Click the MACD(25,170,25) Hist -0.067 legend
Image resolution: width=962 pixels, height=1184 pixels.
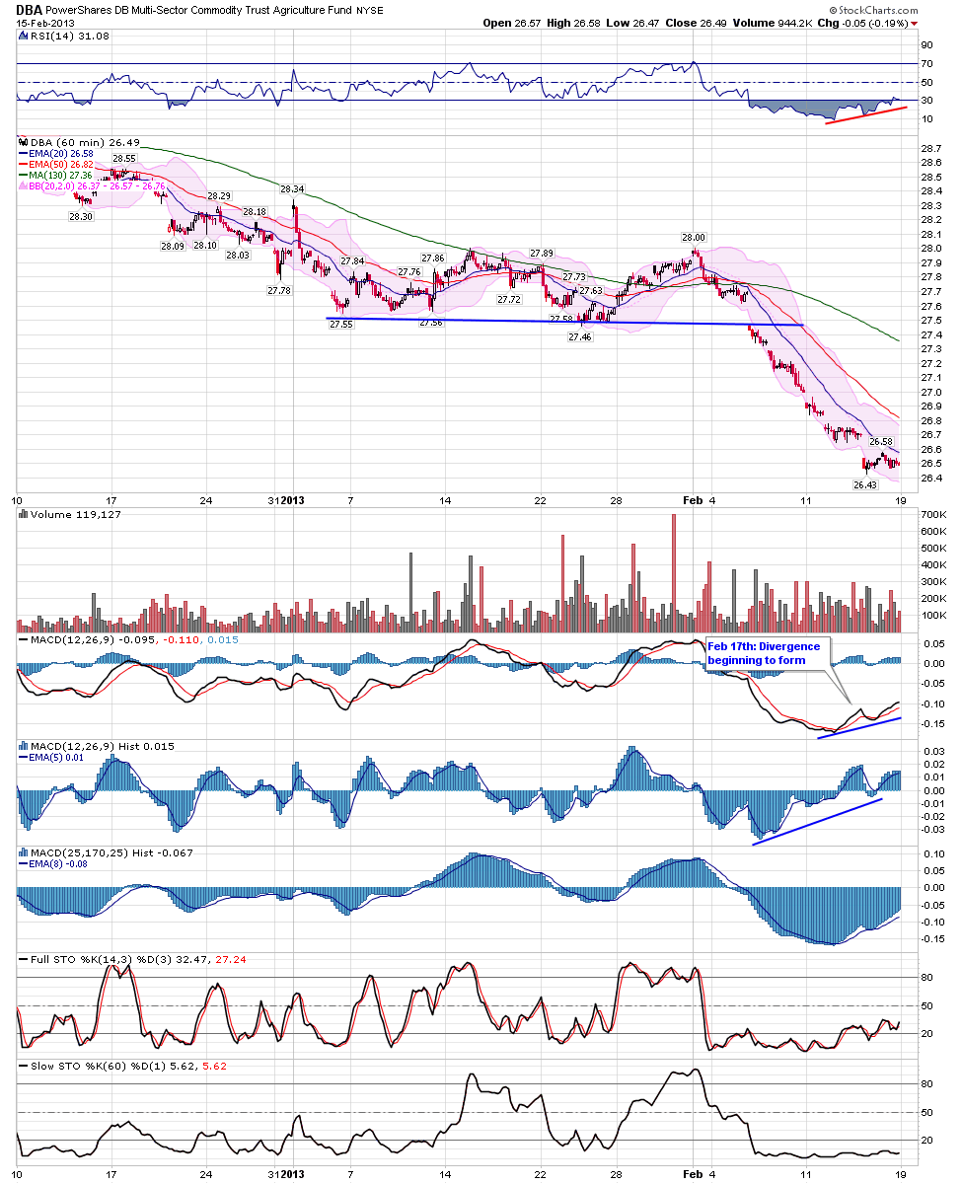pos(108,852)
